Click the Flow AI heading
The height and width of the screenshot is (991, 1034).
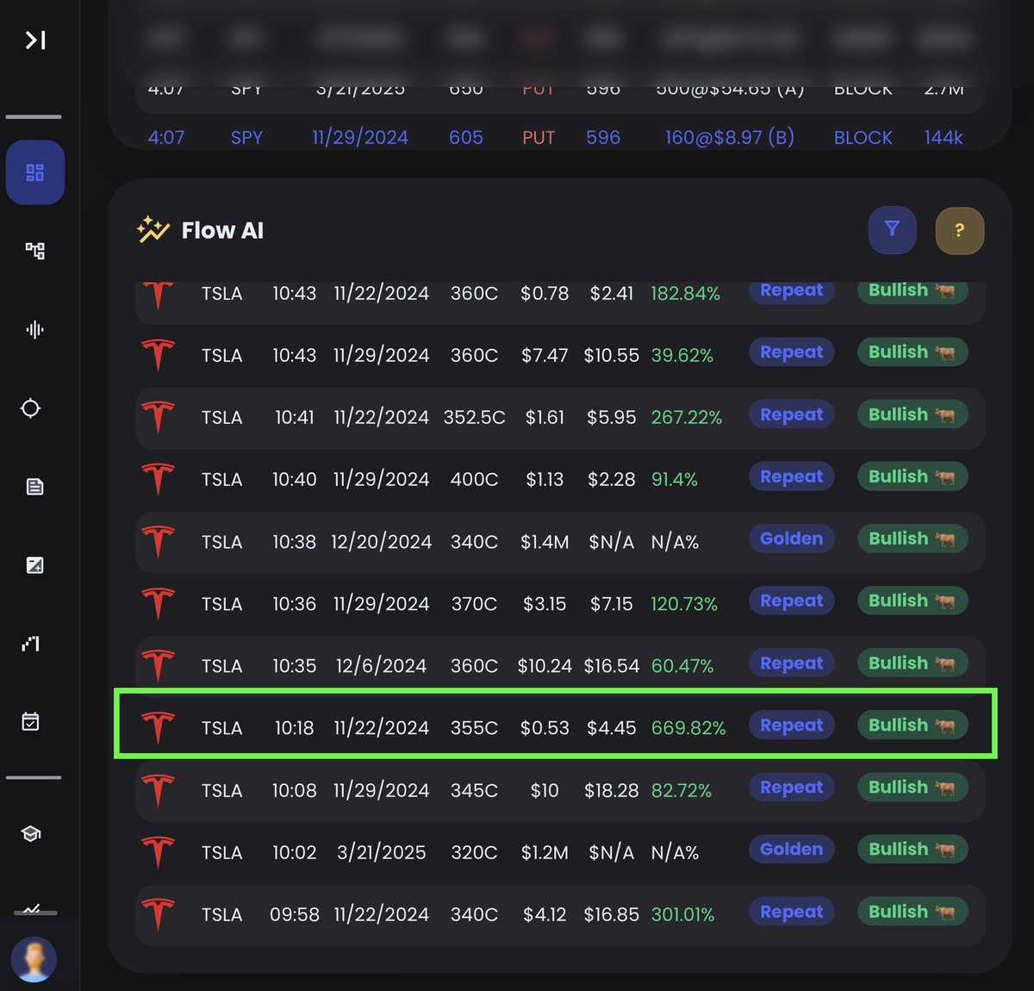point(222,230)
